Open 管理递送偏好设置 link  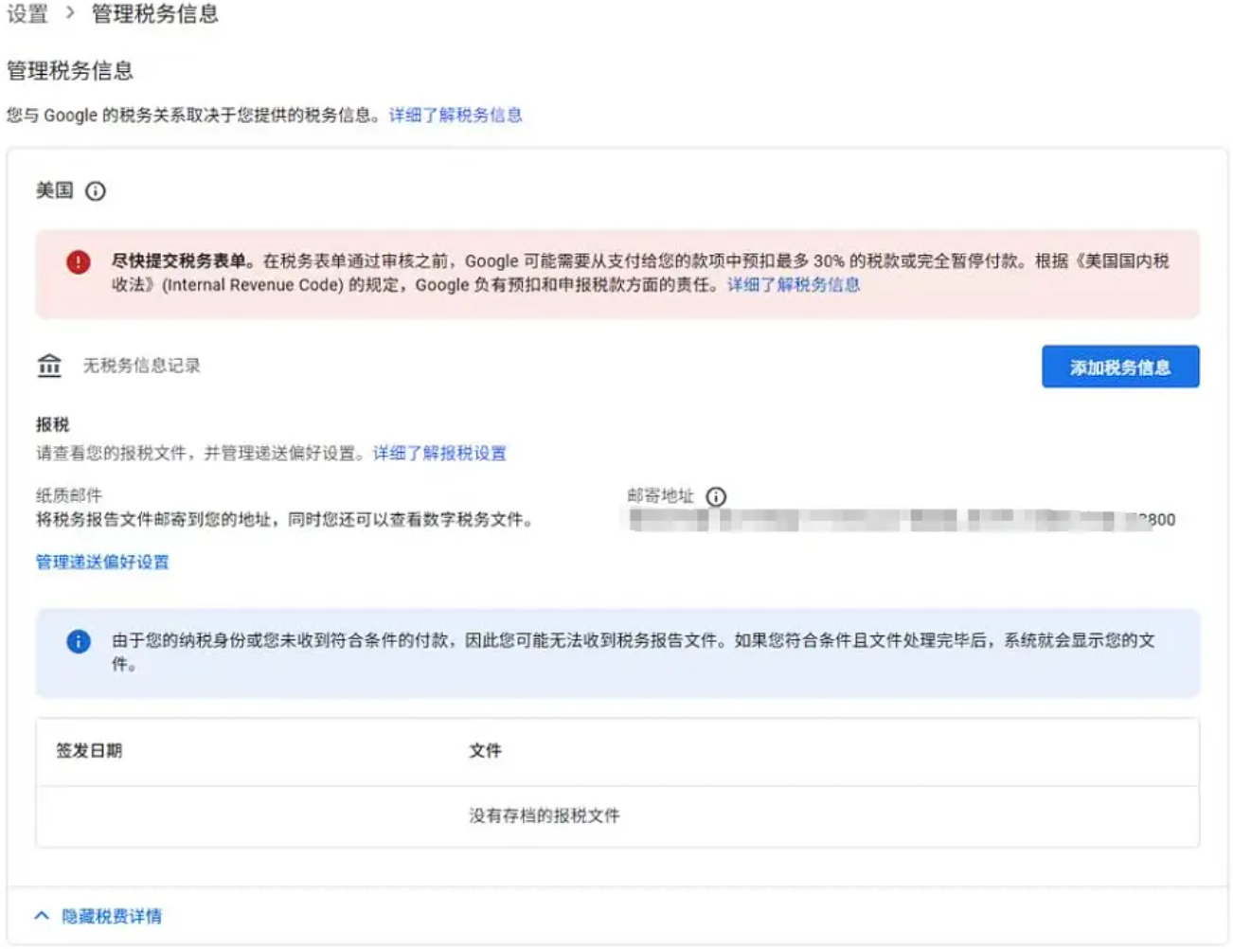pyautogui.click(x=102, y=563)
